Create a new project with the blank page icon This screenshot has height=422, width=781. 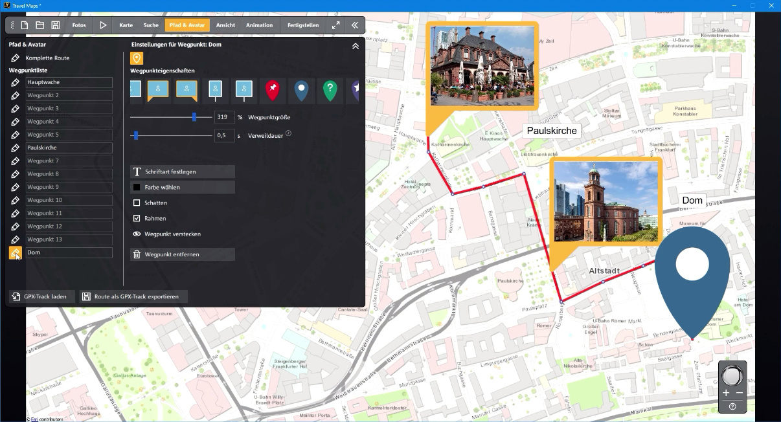point(24,25)
